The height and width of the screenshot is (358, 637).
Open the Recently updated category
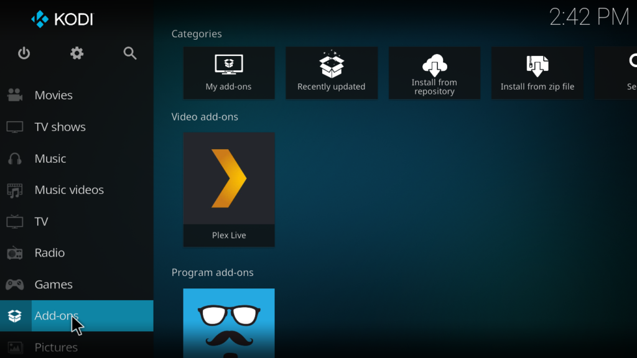point(332,73)
